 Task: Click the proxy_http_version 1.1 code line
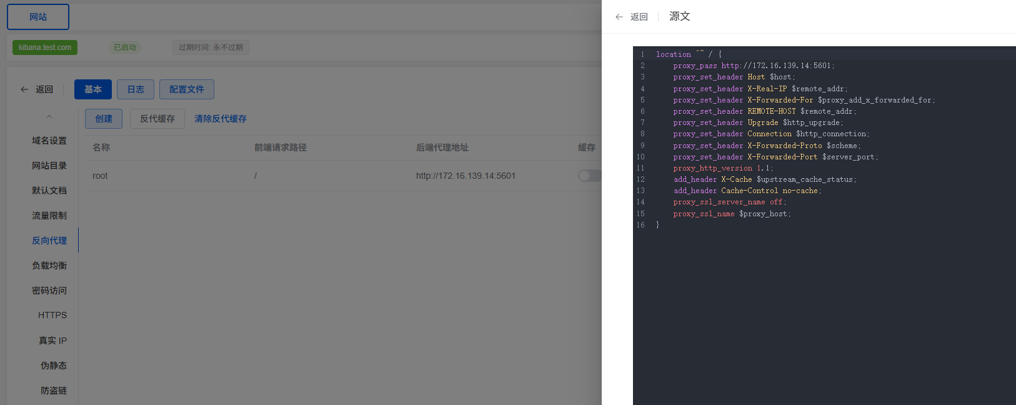[723, 168]
